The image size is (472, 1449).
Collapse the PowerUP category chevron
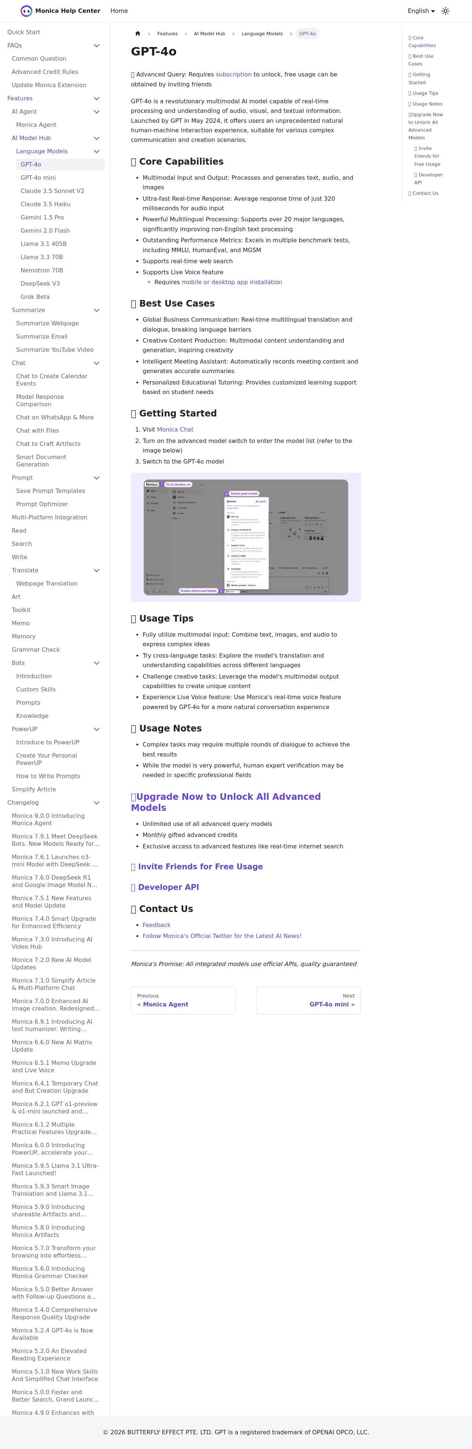(97, 730)
